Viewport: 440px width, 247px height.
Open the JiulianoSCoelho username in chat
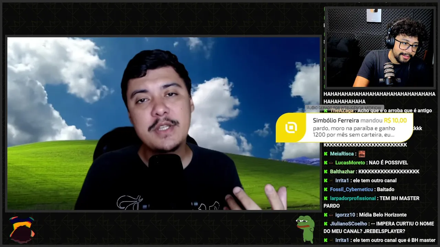349,224
